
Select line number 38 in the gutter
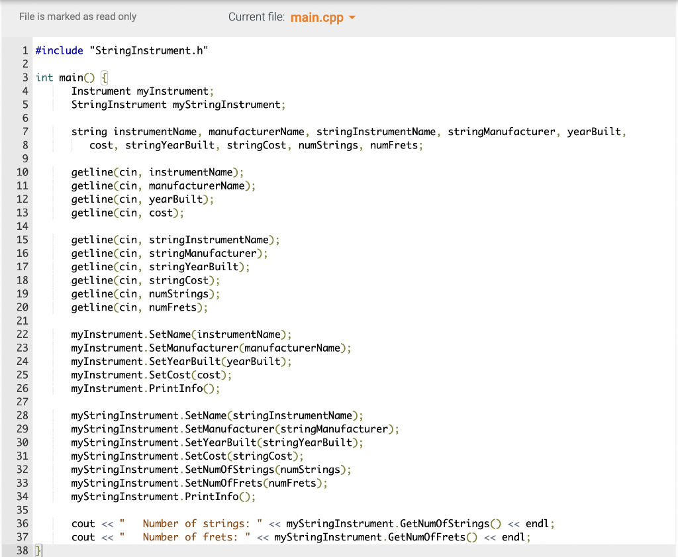[x=21, y=550]
